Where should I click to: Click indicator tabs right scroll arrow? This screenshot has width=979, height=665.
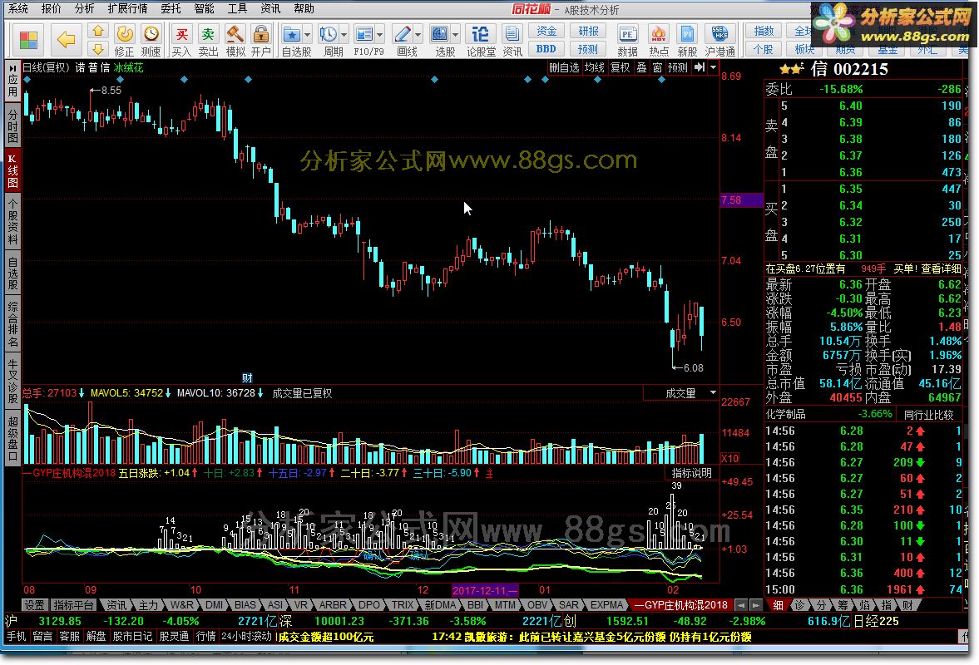tap(755, 604)
